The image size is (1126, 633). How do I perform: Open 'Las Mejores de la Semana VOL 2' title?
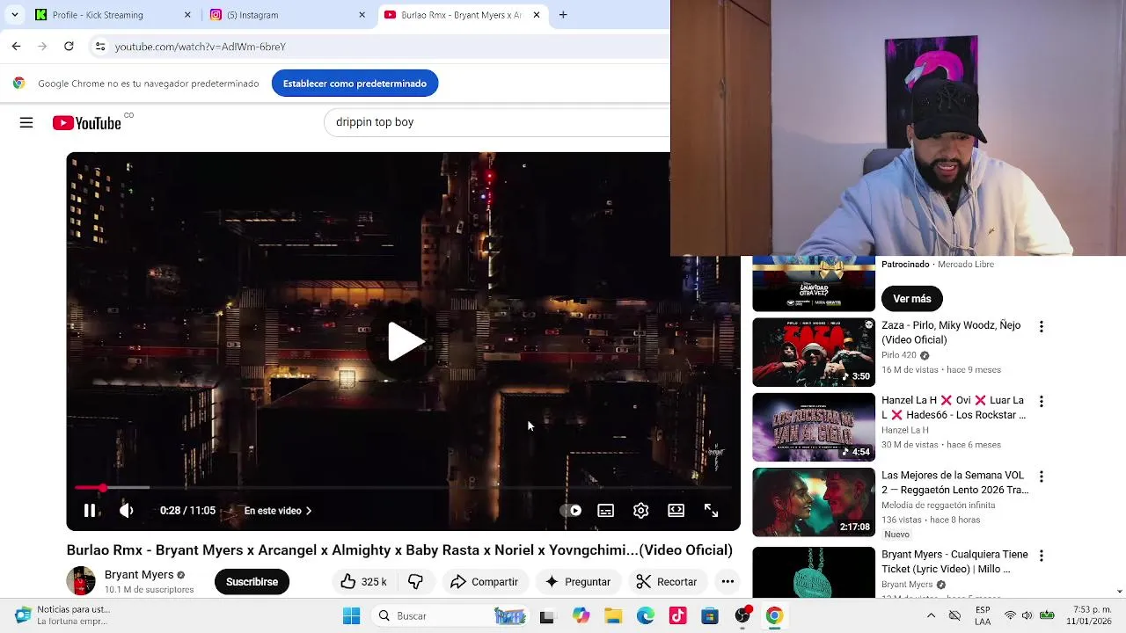tap(954, 483)
